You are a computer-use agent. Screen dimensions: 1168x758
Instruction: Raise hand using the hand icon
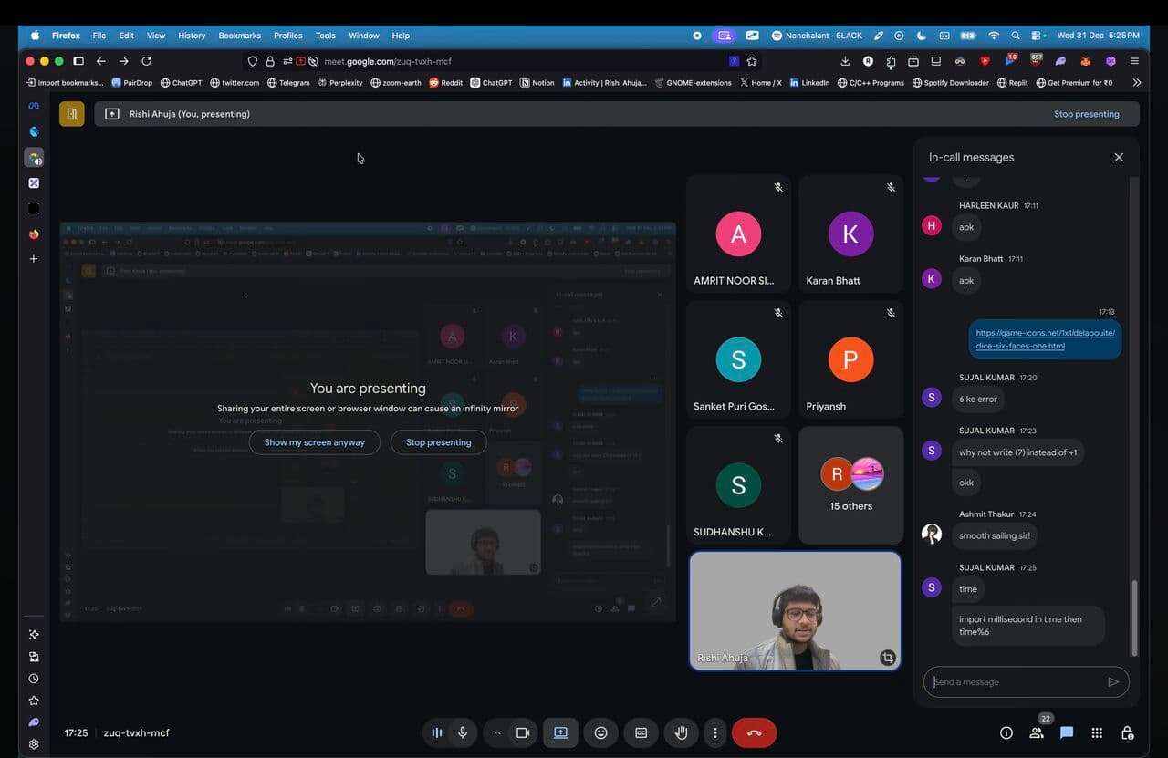[681, 732]
